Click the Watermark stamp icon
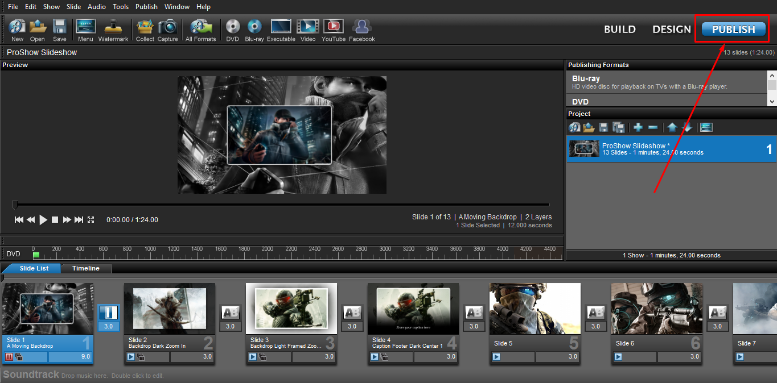The image size is (777, 383). pyautogui.click(x=113, y=26)
